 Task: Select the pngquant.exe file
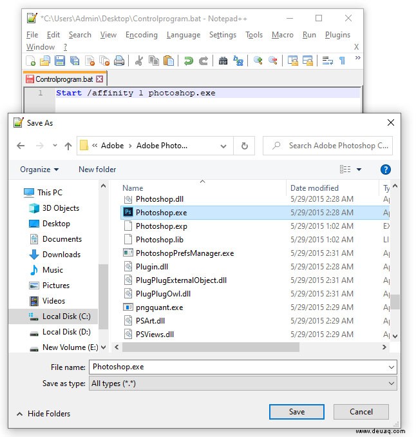click(159, 307)
